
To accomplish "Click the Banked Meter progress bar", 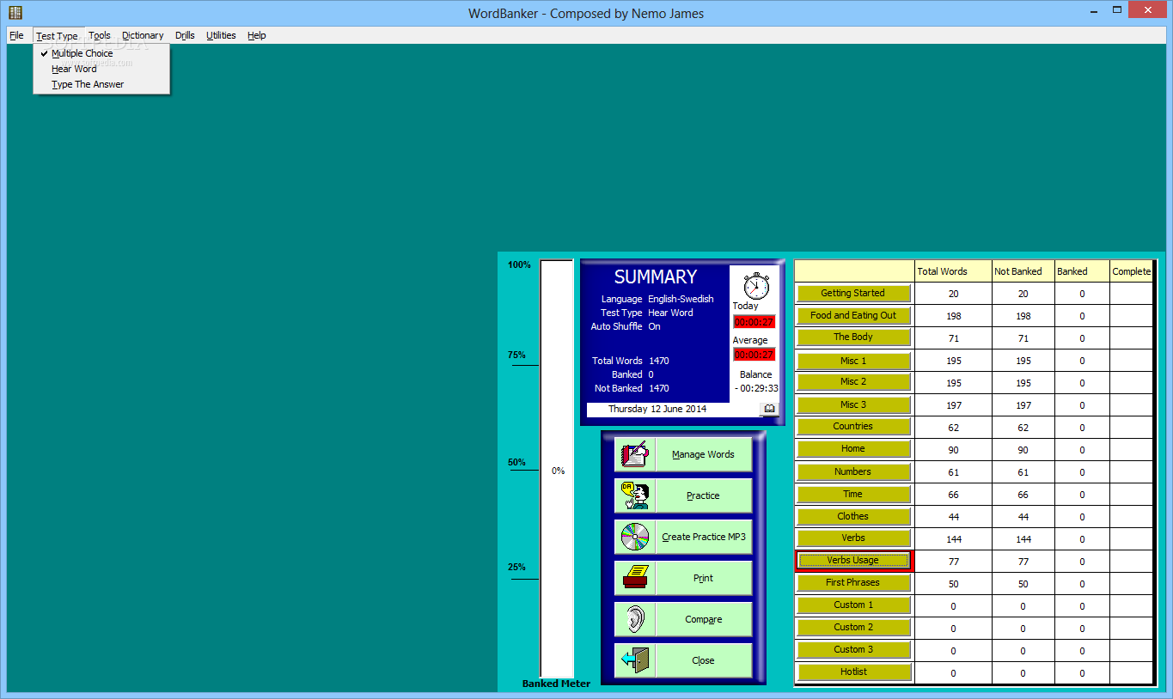I will pos(557,469).
